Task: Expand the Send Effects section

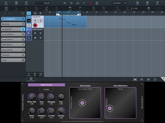Action: click(x=13, y=40)
